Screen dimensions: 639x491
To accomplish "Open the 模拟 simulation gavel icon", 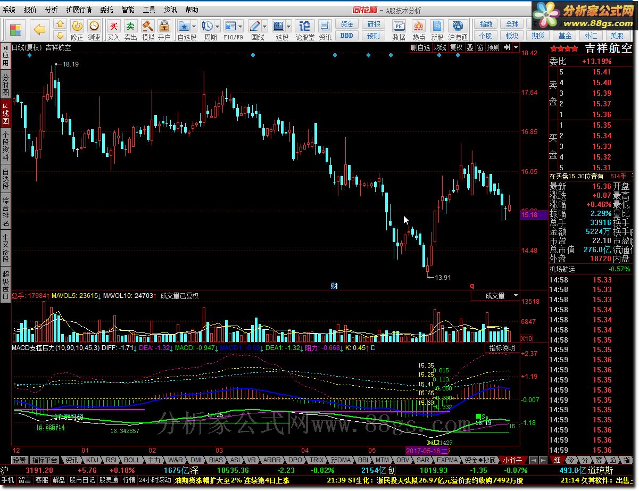I will [x=147, y=30].
